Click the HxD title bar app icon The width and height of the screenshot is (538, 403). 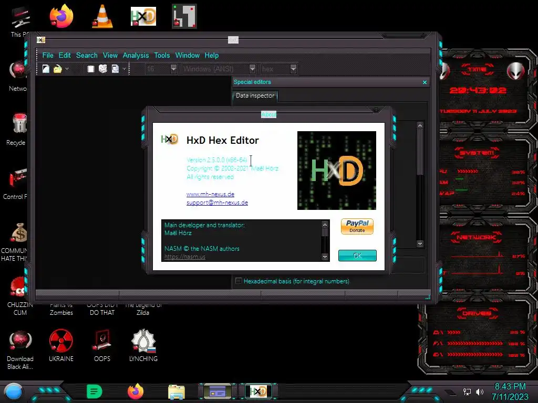pos(41,40)
